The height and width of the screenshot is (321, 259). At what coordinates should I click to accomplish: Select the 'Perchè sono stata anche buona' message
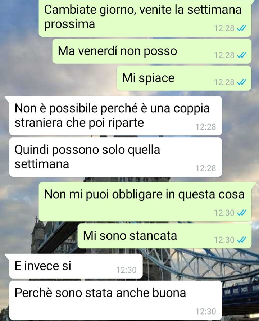coord(115,300)
